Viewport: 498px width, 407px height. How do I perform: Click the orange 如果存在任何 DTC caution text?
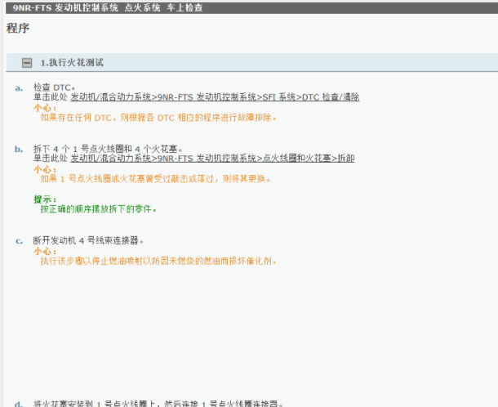[158, 118]
